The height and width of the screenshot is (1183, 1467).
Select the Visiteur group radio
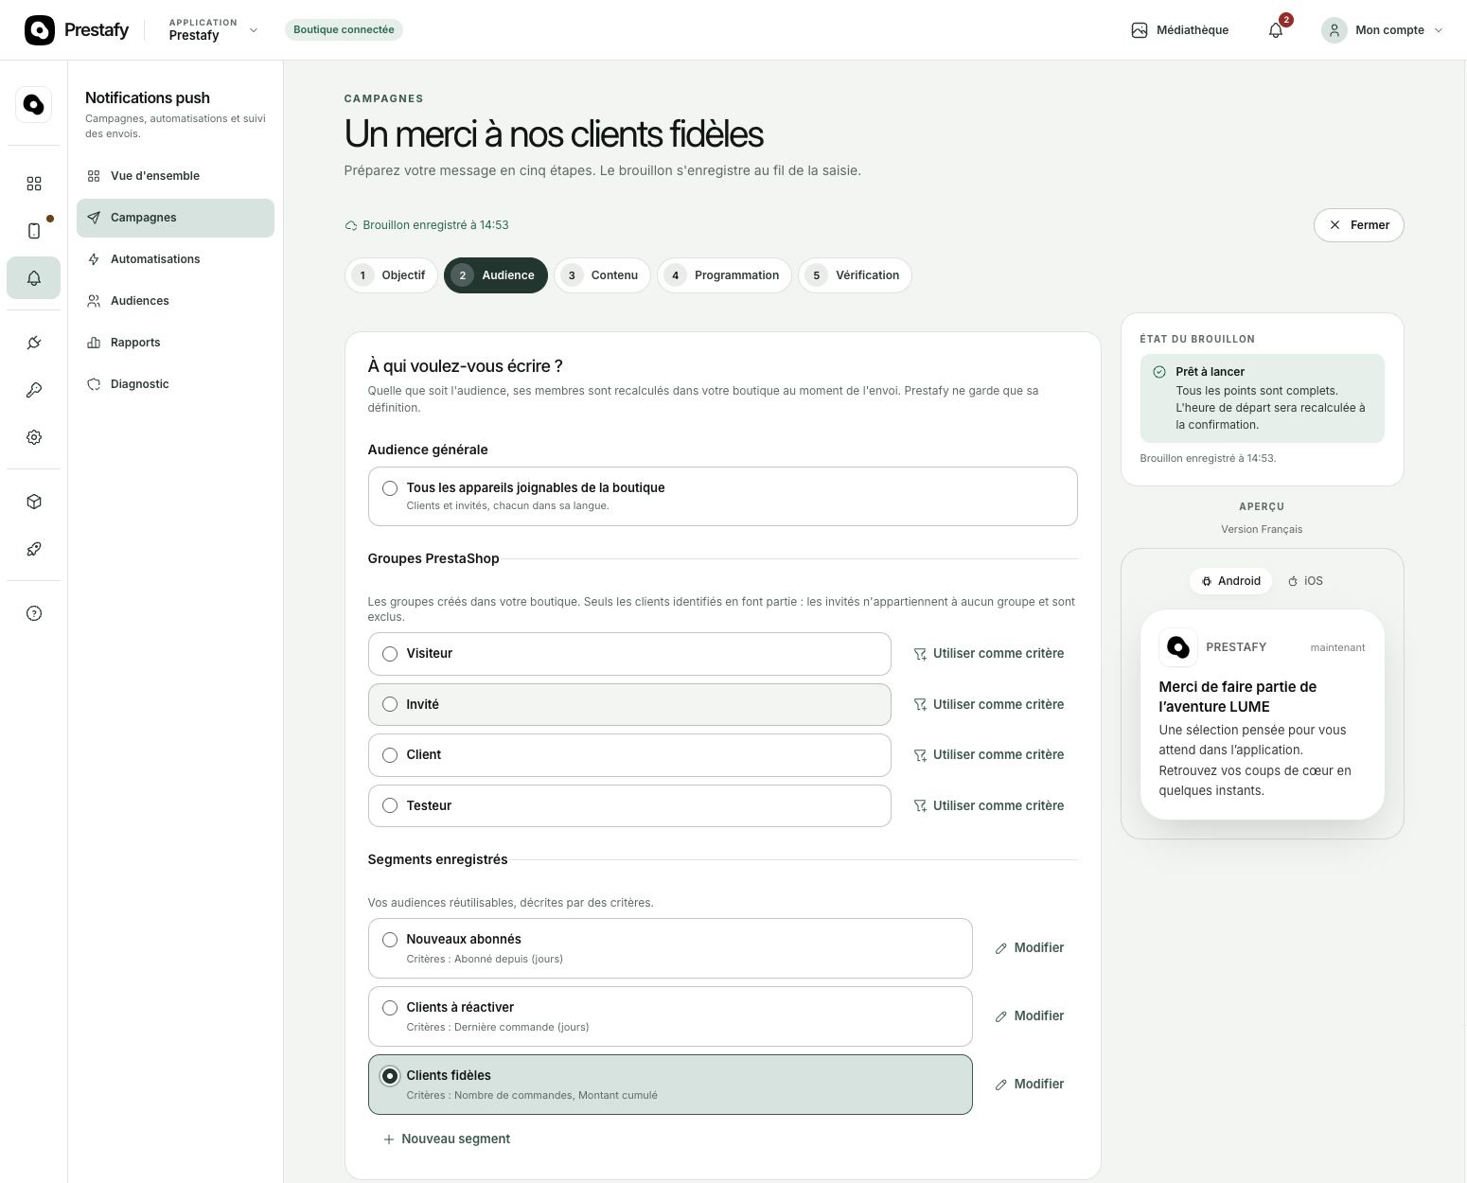(x=390, y=654)
